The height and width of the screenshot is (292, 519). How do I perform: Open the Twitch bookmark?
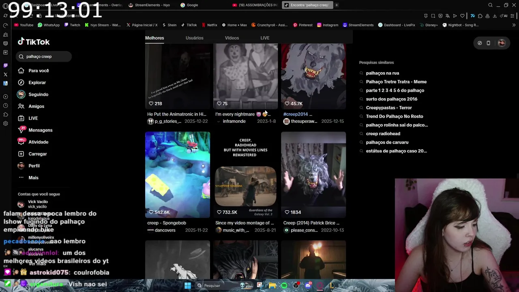tap(72, 25)
